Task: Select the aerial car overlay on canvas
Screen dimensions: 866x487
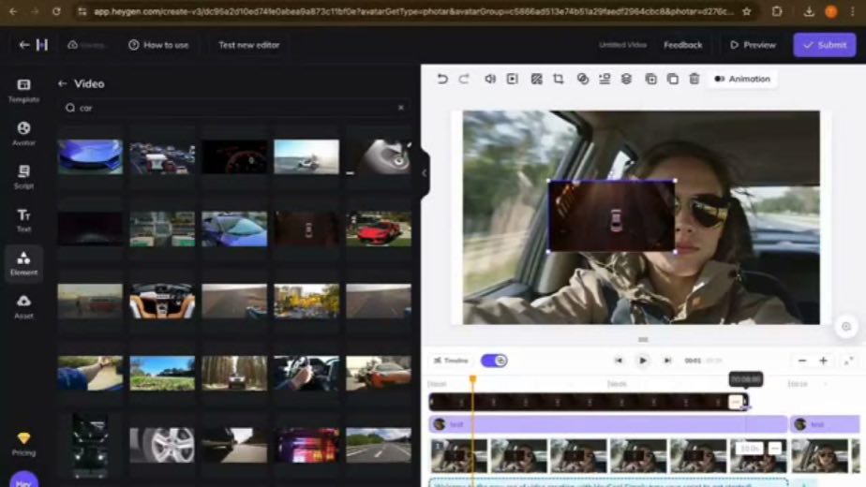Action: click(611, 216)
